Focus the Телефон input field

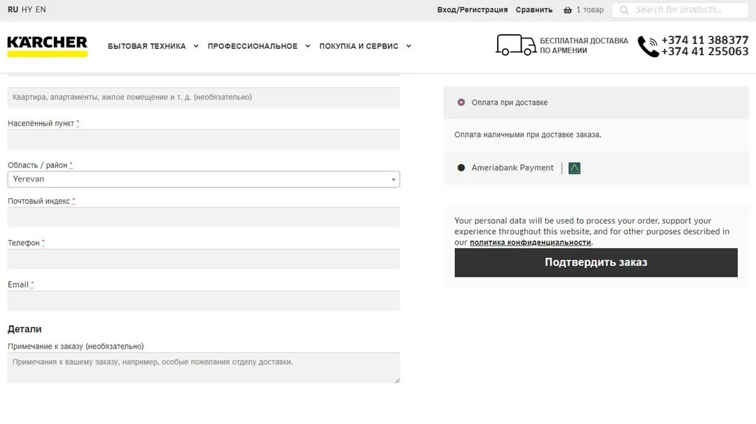tap(204, 259)
